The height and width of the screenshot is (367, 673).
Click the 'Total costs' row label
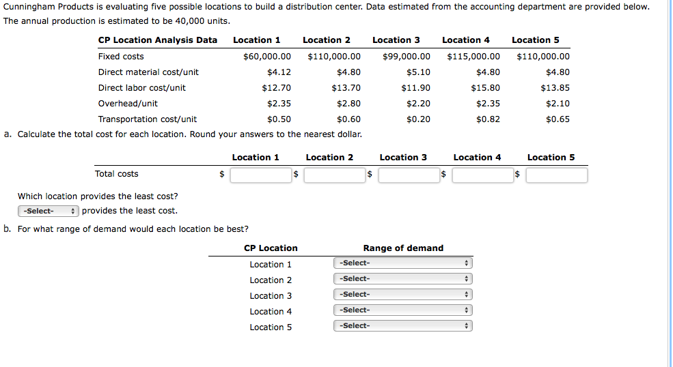(116, 174)
